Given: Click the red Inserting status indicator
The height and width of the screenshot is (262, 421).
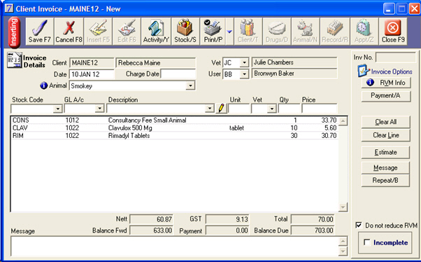Looking at the screenshot, I should 14,32.
